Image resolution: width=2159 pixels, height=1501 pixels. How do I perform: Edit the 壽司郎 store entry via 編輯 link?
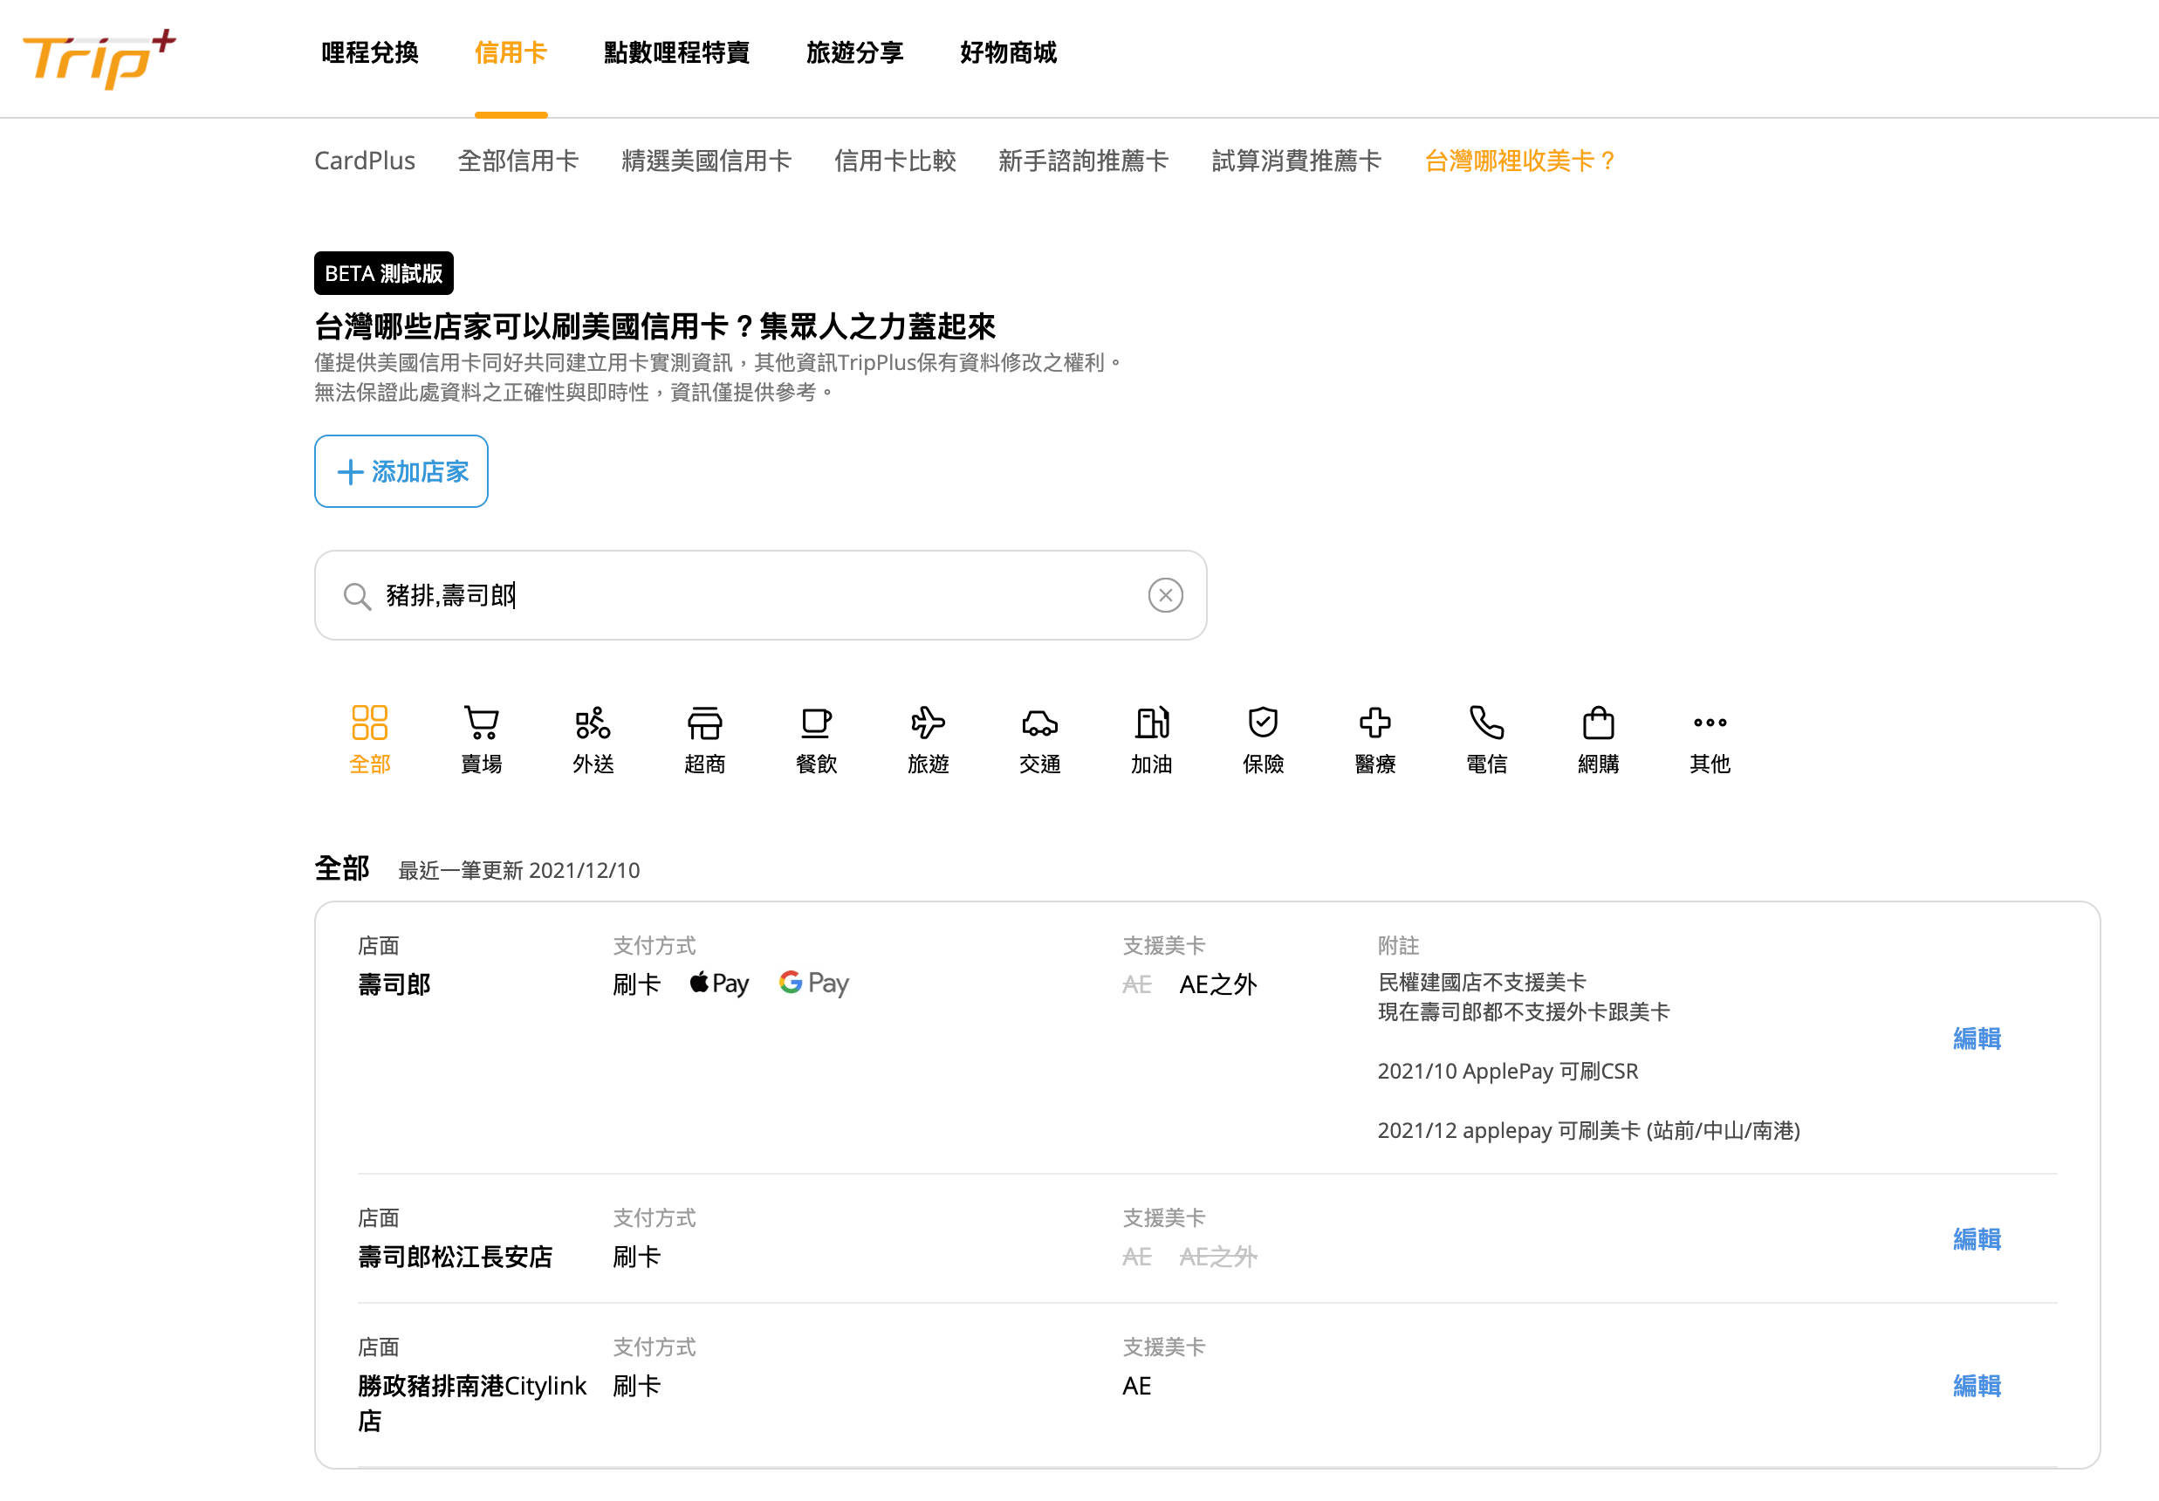tap(1976, 1038)
